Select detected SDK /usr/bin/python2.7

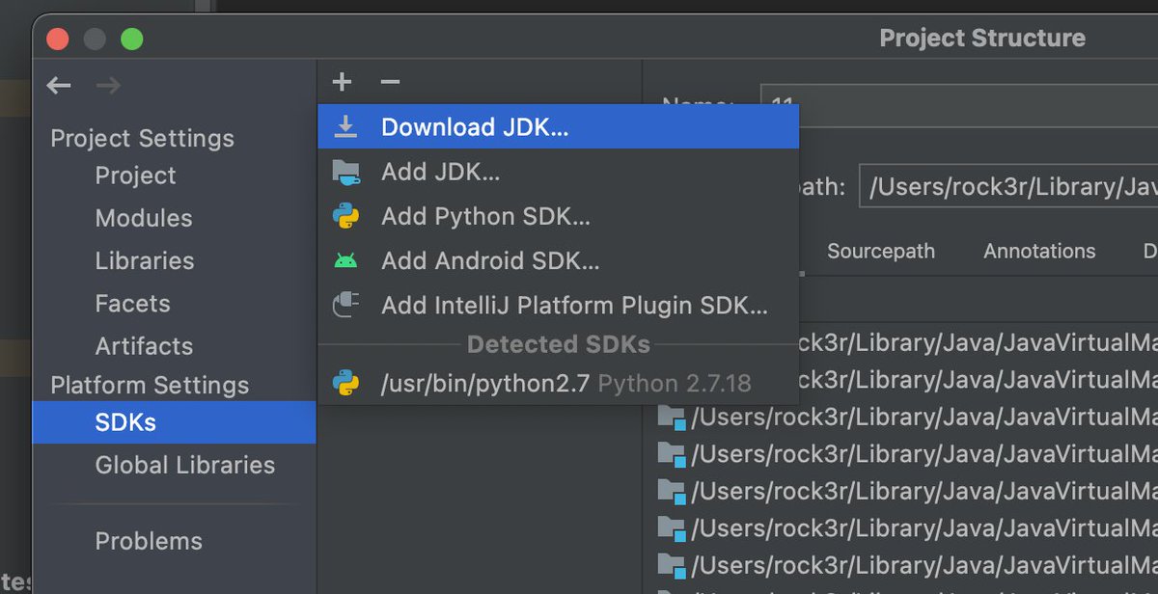click(x=558, y=383)
